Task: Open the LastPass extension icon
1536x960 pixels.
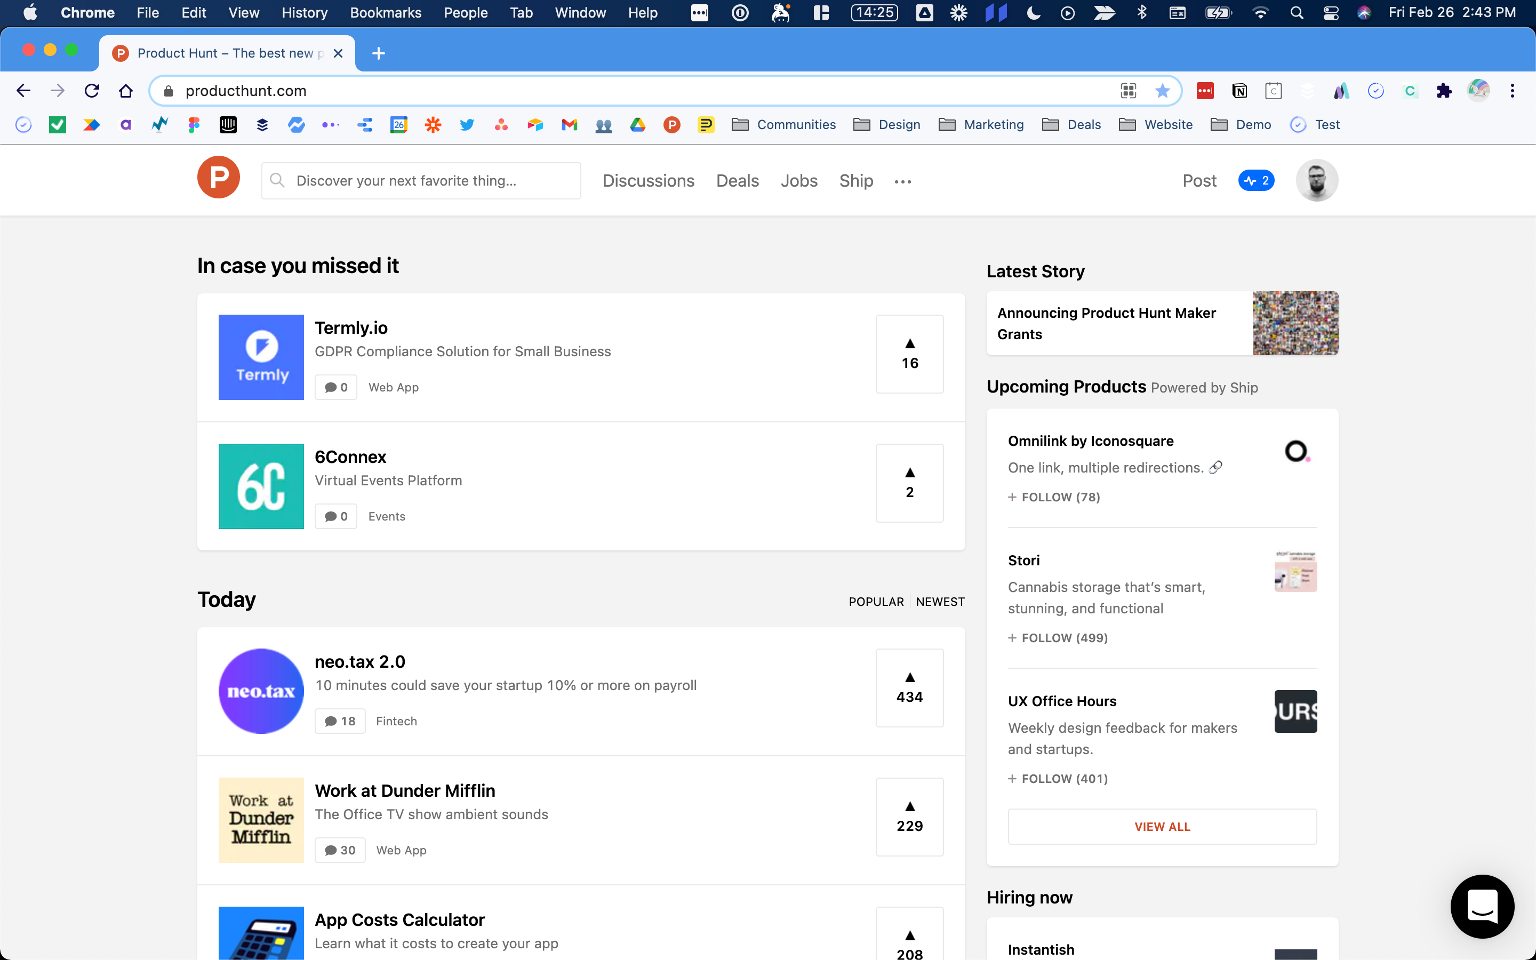Action: click(1205, 90)
